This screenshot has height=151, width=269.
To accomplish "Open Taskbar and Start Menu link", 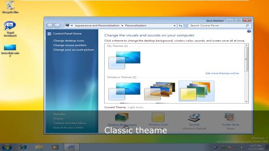I will point(70,123).
